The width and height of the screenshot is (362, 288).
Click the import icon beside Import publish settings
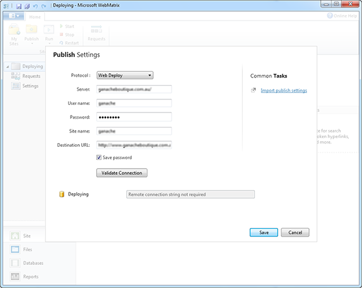pyautogui.click(x=253, y=90)
